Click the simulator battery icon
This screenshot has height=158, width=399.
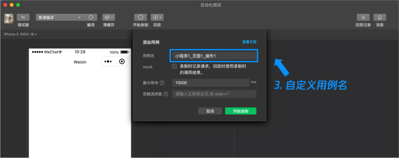125,52
